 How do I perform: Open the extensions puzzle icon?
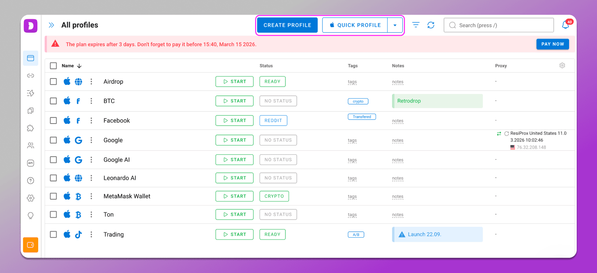coord(31,128)
